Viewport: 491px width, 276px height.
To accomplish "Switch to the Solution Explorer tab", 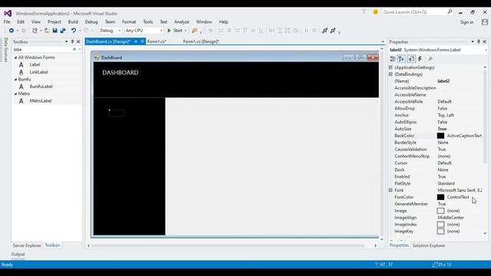I will 429,245.
